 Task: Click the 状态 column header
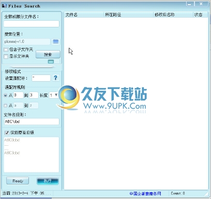point(200,15)
